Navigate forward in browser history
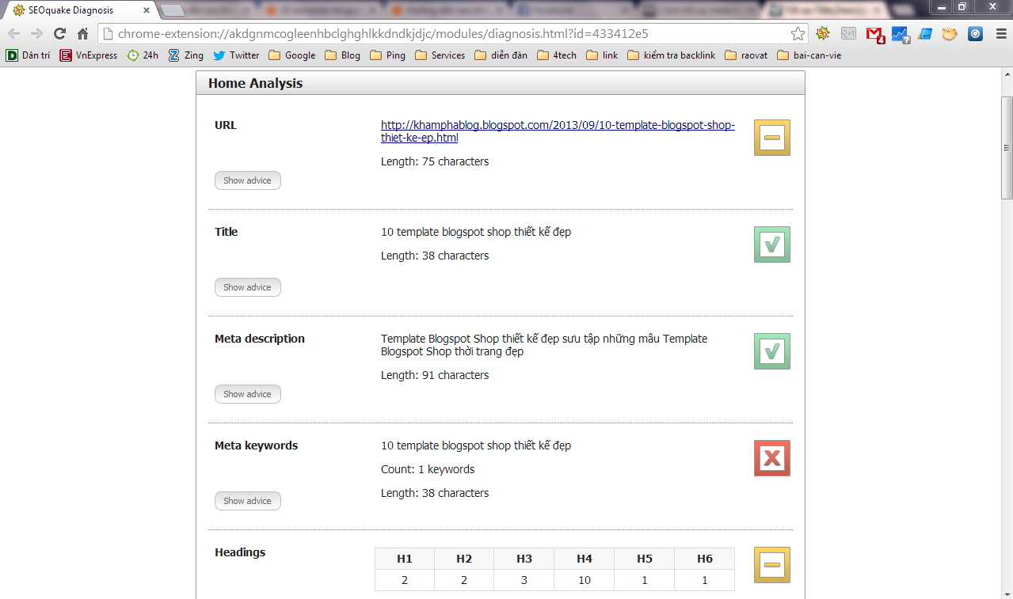Image resolution: width=1013 pixels, height=599 pixels. click(36, 34)
